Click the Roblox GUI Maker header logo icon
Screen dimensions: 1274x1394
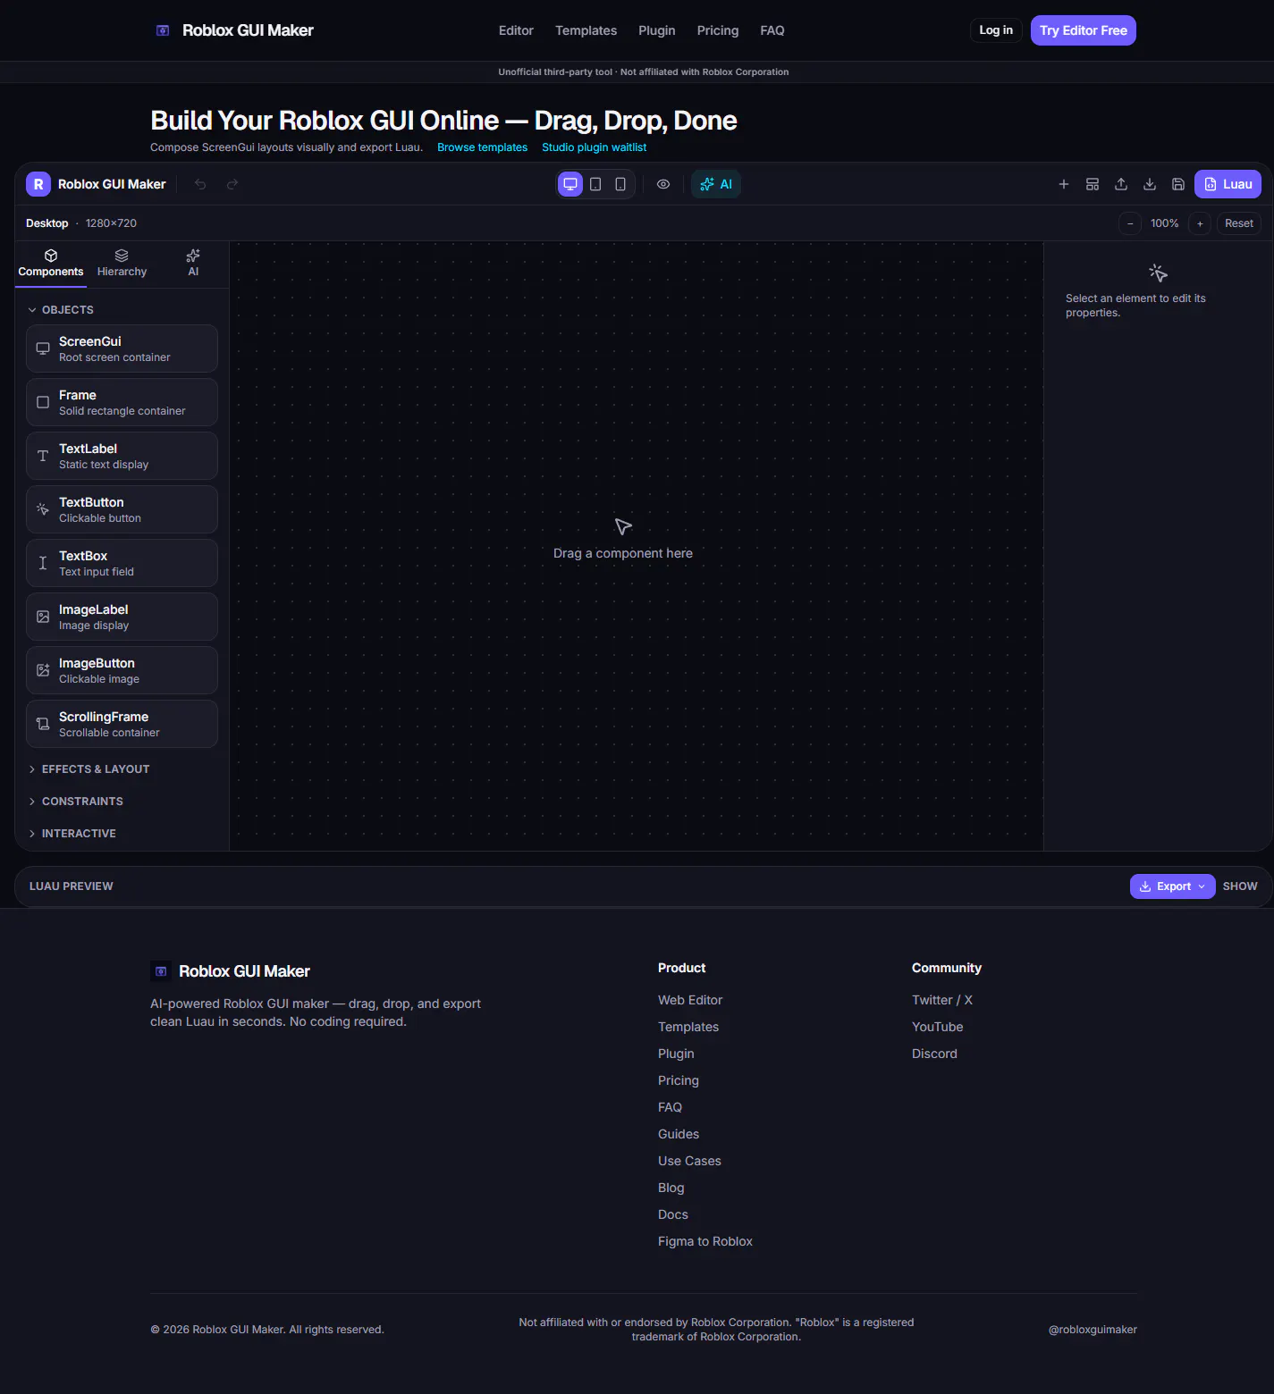coord(163,30)
